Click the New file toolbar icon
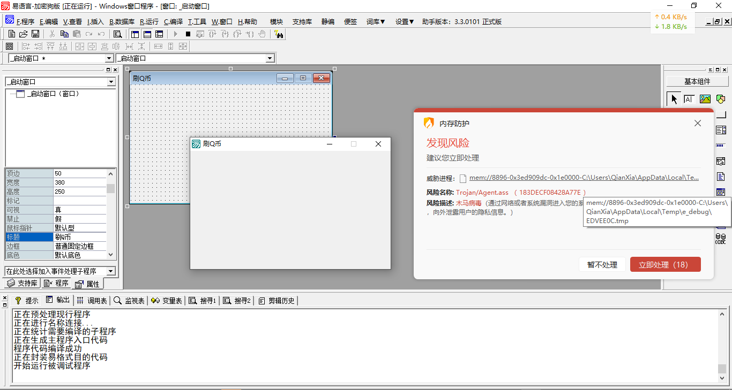 click(11, 34)
